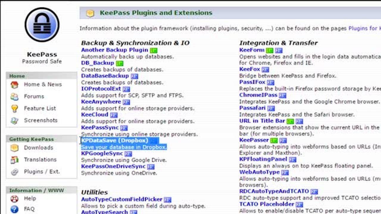Open the AutoTypeCustomFieldPicker plugin link
Screen dimensions: 381x214
coord(122,199)
